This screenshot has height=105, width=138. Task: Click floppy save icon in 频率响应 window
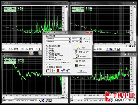pyautogui.click(x=50, y=101)
